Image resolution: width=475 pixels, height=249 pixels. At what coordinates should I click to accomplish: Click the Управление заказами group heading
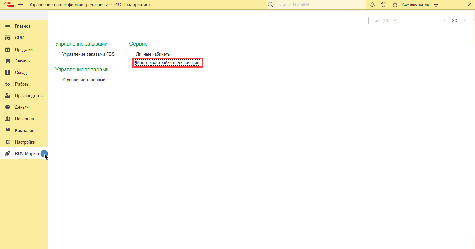pos(81,44)
